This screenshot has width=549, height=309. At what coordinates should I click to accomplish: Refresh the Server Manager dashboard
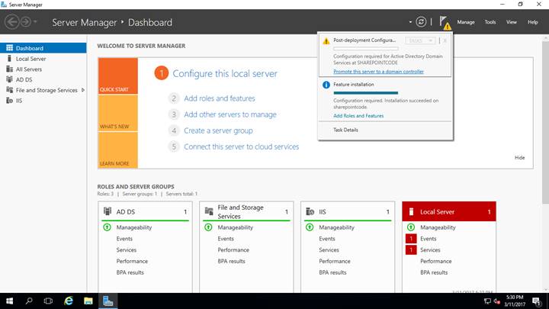(x=421, y=22)
